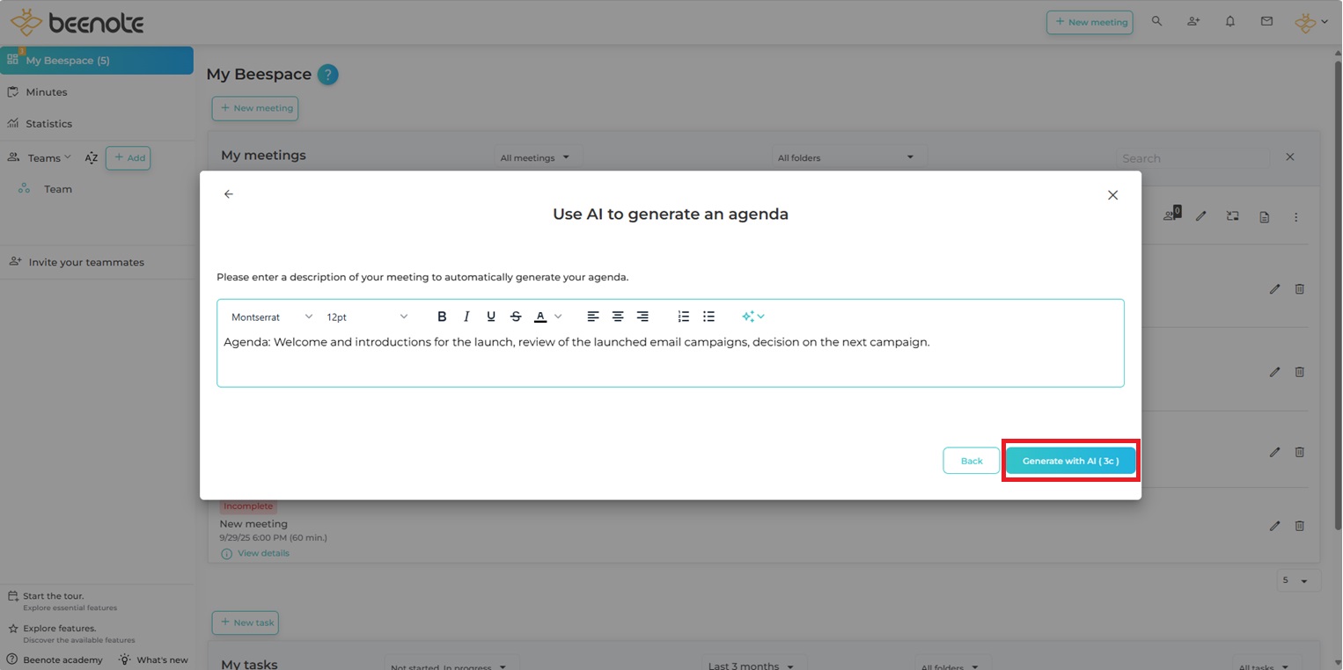The height and width of the screenshot is (670, 1343).
Task: Apply underline formatting to text
Action: (491, 317)
